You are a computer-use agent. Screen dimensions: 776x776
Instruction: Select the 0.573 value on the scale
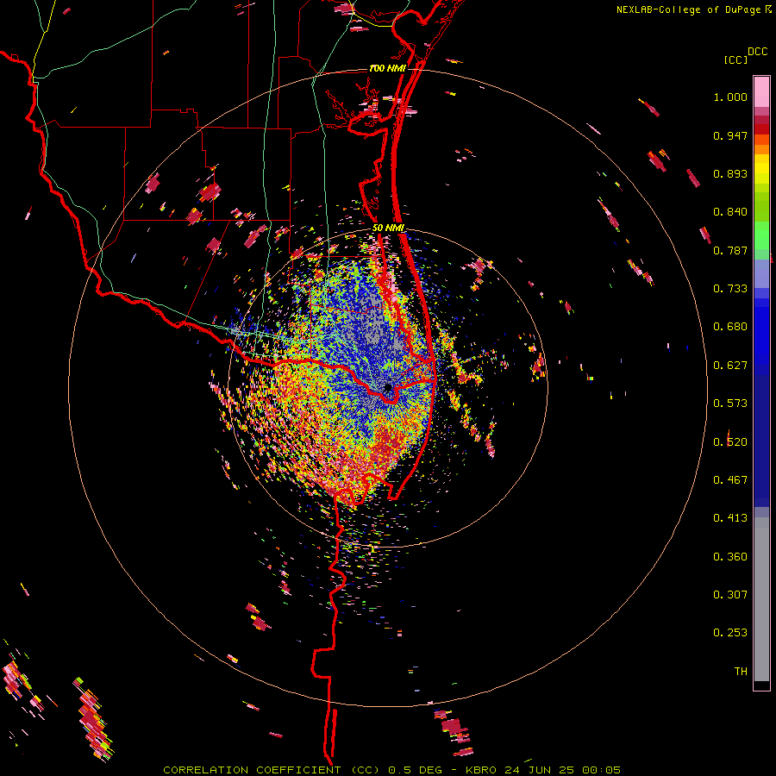tap(730, 404)
